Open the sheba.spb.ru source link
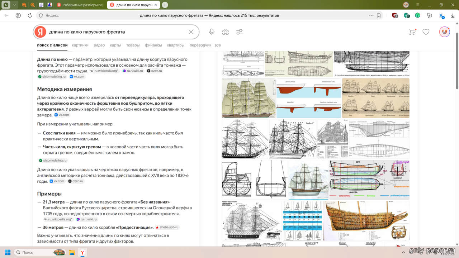 point(167,227)
